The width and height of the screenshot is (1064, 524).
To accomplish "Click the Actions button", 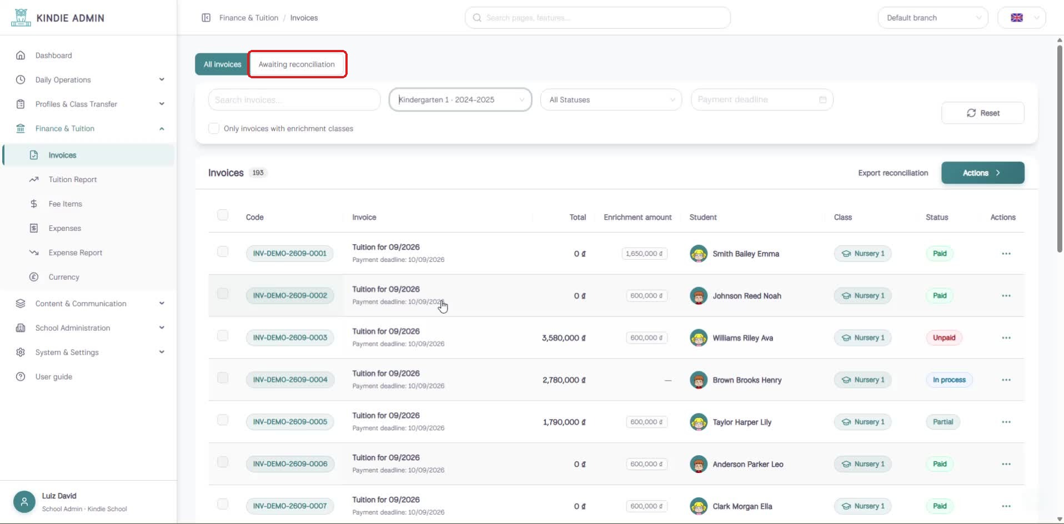I will point(982,173).
